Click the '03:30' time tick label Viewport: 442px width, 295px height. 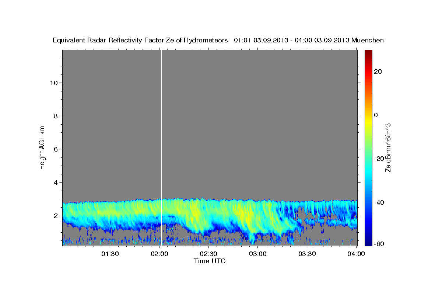point(307,254)
